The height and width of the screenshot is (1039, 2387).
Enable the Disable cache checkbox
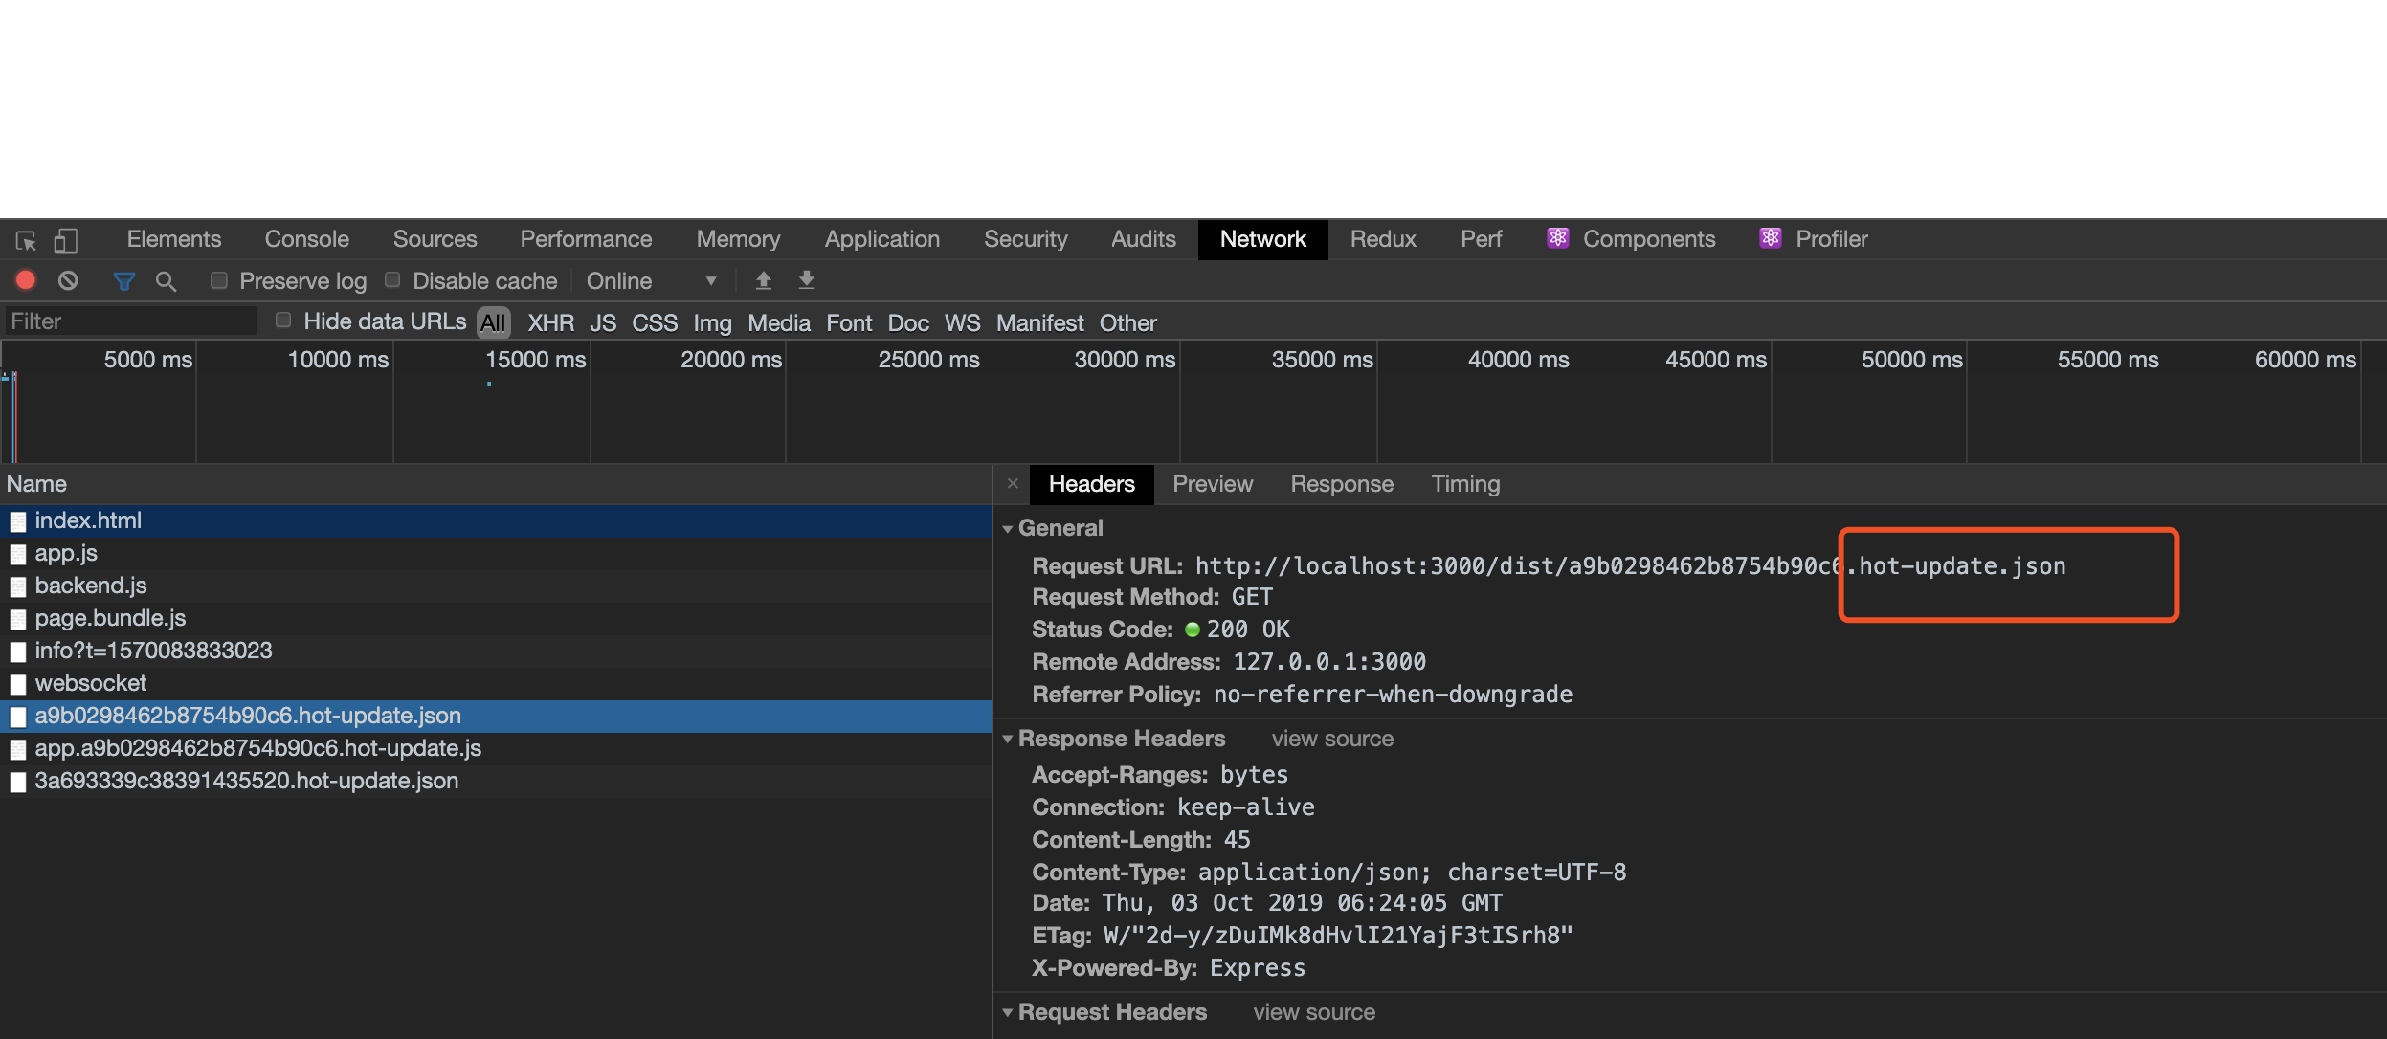click(x=392, y=280)
